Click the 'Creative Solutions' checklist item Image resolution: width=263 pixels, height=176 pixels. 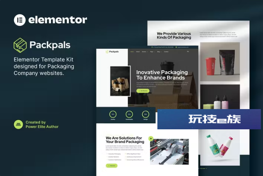(x=113, y=157)
